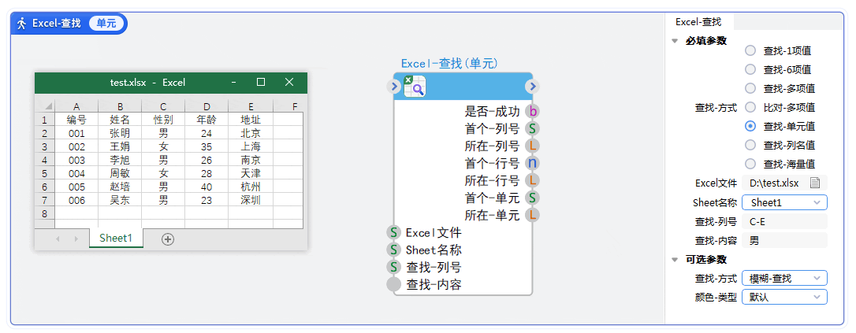Switch to the Sheet1 worksheet tab
856x333 pixels.
(x=116, y=239)
